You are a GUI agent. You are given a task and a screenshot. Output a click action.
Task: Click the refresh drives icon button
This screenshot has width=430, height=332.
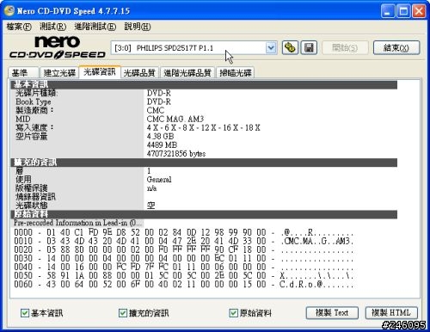click(290, 47)
